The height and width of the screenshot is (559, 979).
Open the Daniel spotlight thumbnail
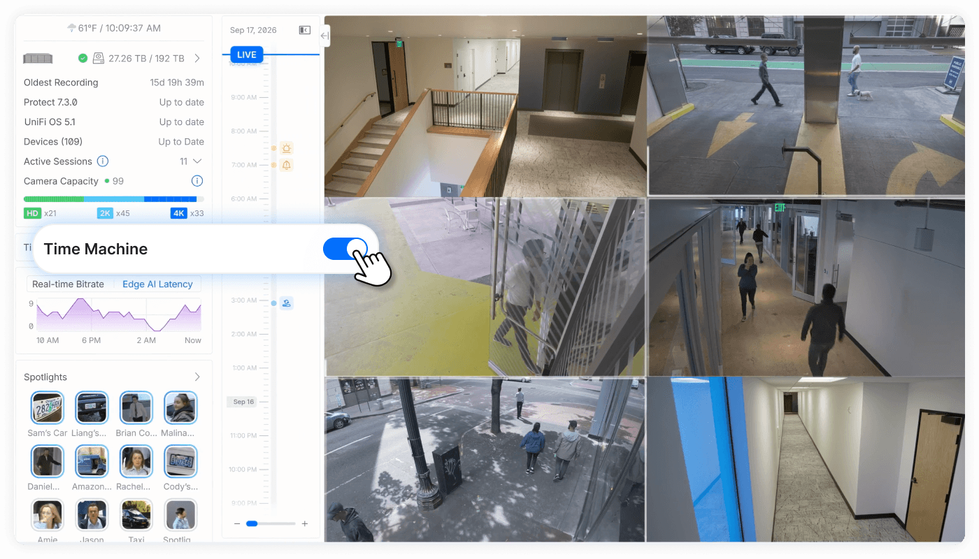click(48, 461)
